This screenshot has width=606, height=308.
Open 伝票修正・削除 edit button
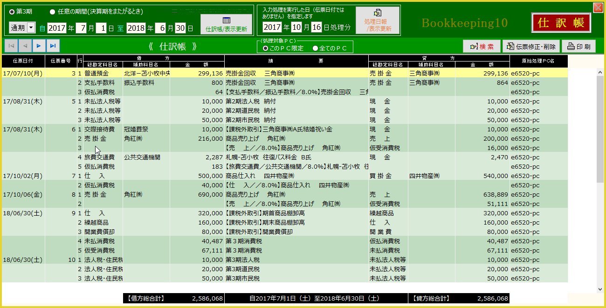(531, 46)
